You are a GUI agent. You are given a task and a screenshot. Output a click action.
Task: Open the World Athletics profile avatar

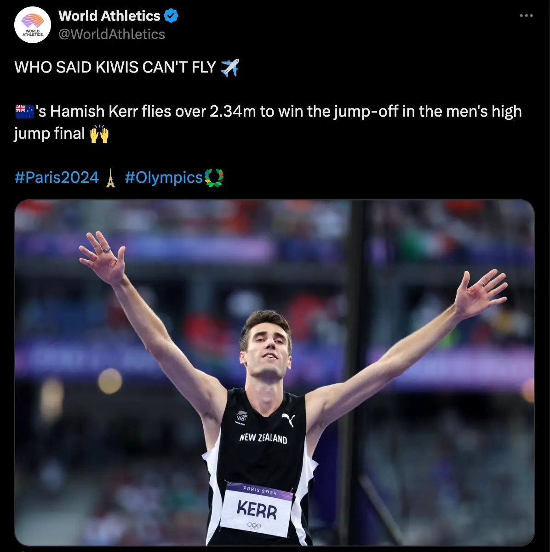[x=32, y=25]
